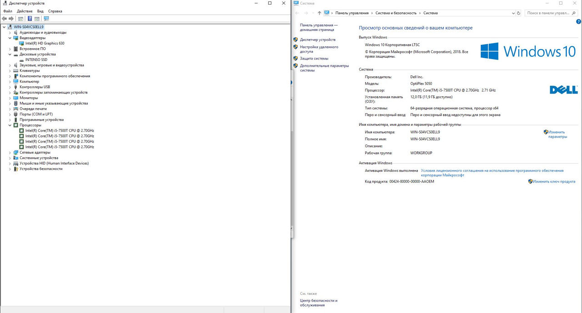Click the Scan for hardware changes monitor icon
The image size is (582, 313).
point(46,19)
